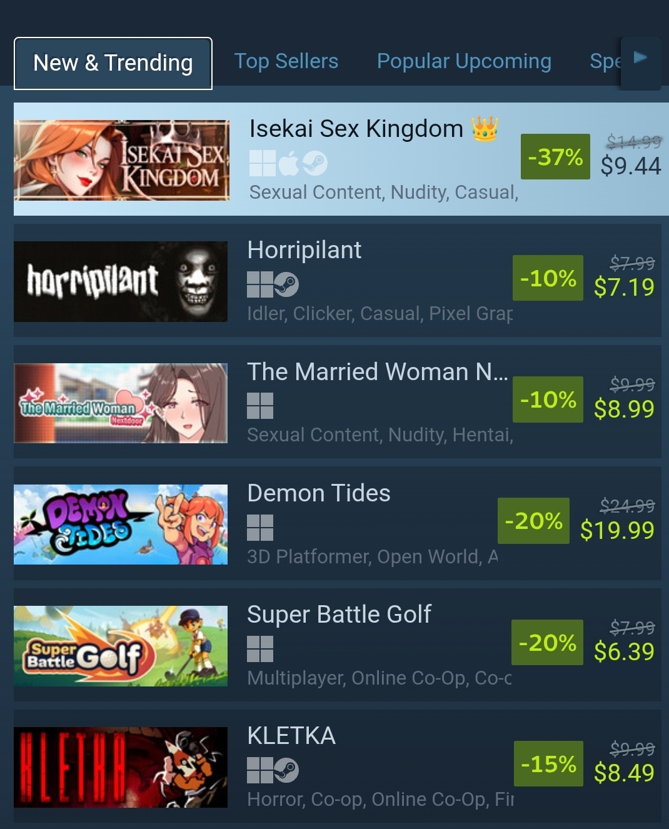Click the SteamOS icon under Horripilant
669x829 pixels.
point(286,284)
